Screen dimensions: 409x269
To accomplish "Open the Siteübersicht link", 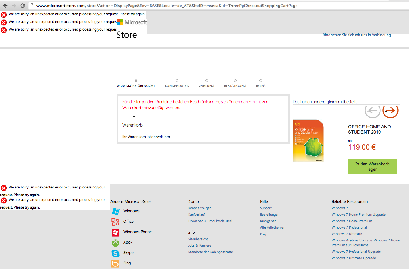I will point(198,239).
